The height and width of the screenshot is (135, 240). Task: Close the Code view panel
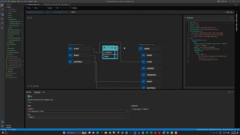click(232, 18)
